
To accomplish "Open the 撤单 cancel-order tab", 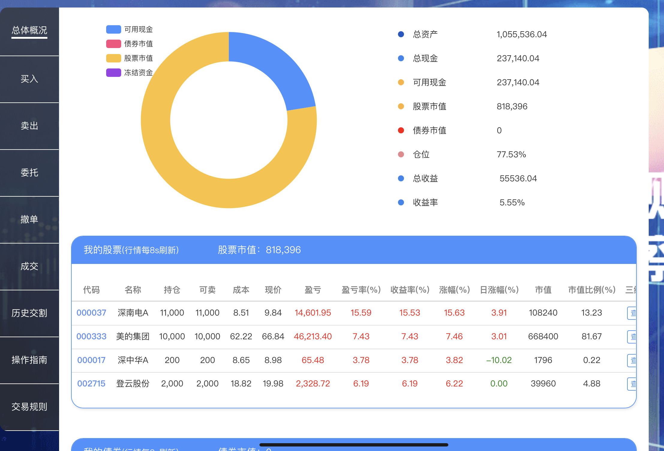I will [29, 219].
